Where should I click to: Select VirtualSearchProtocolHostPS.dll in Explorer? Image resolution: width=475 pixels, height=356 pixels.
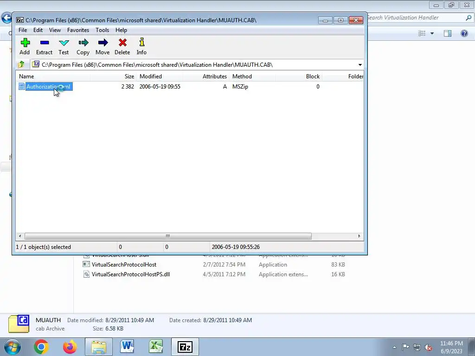click(130, 274)
